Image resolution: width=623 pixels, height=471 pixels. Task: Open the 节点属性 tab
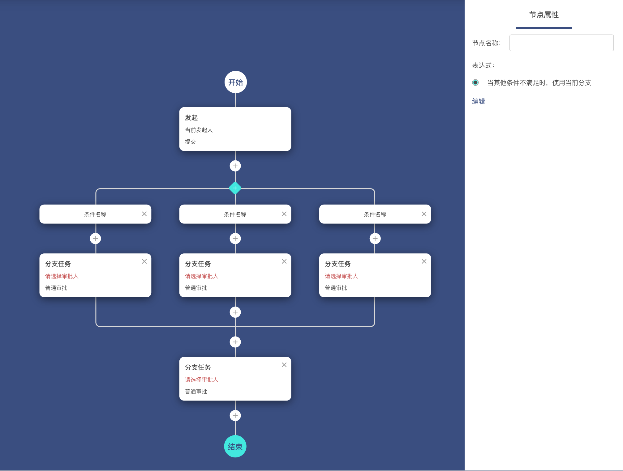(x=544, y=15)
